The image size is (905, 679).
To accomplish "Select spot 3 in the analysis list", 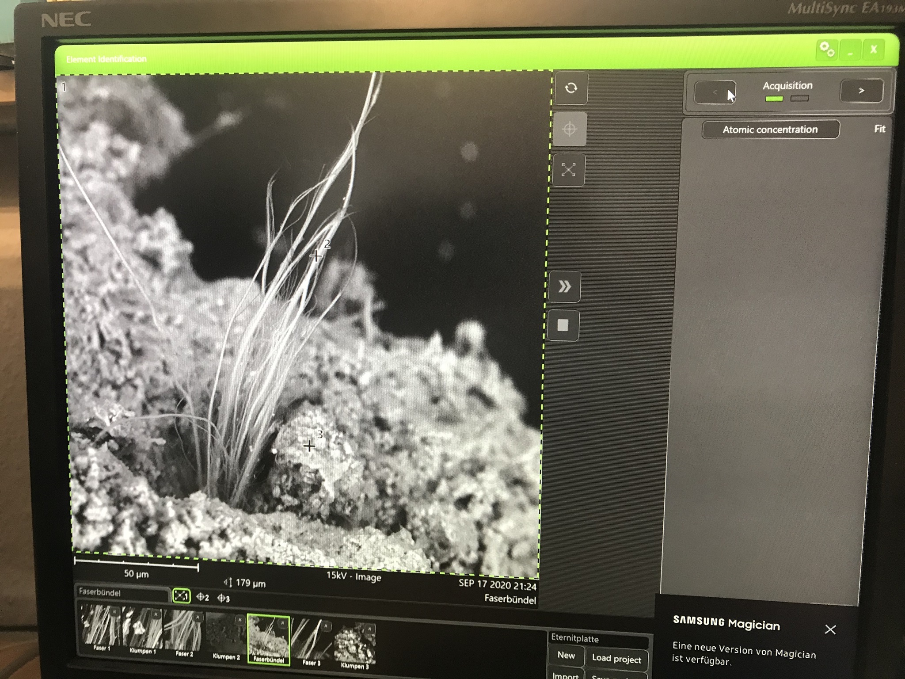I will [x=223, y=599].
